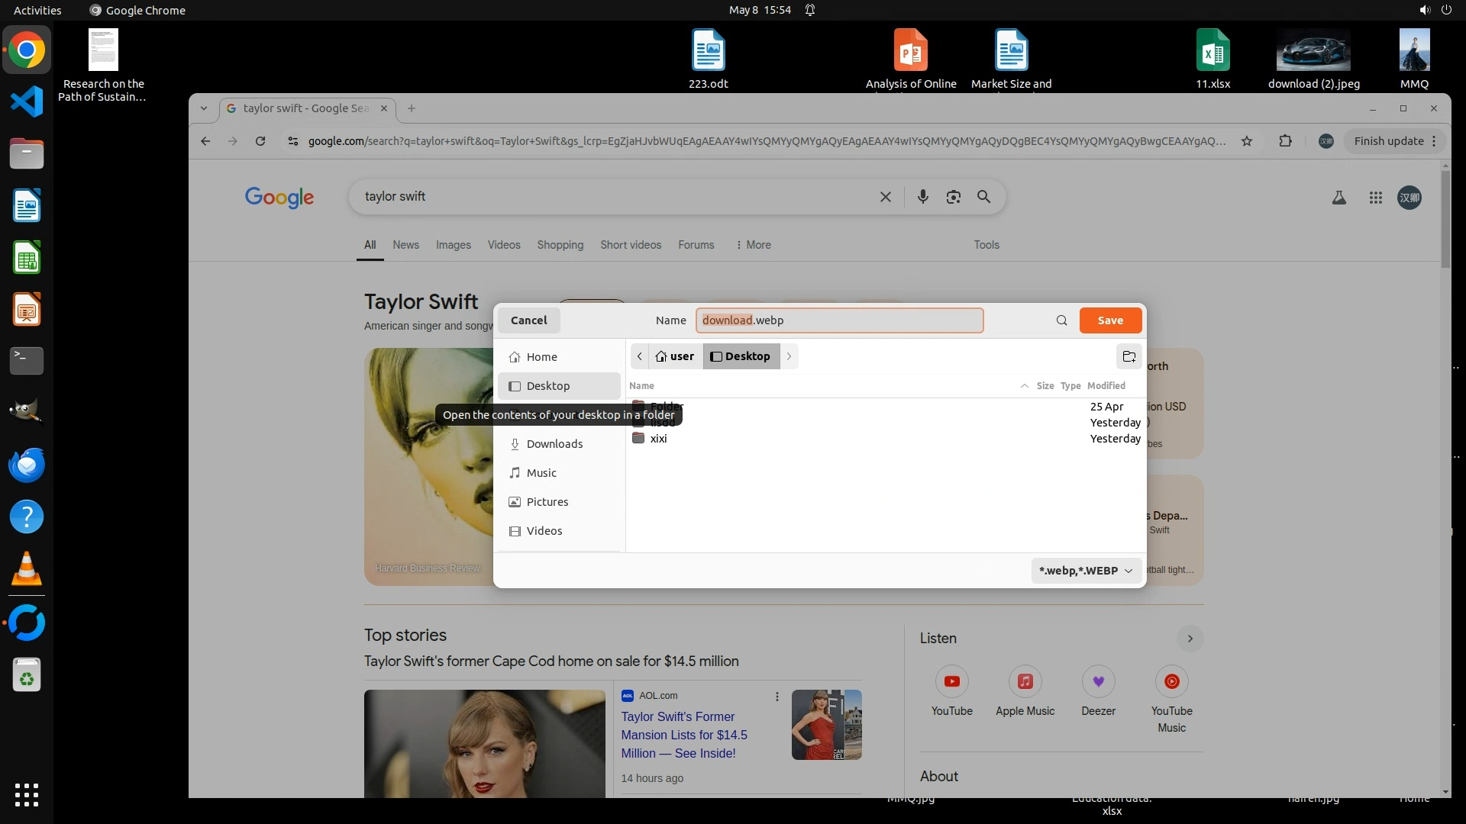
Task: Reload the page with refresh icon
Action: click(260, 141)
